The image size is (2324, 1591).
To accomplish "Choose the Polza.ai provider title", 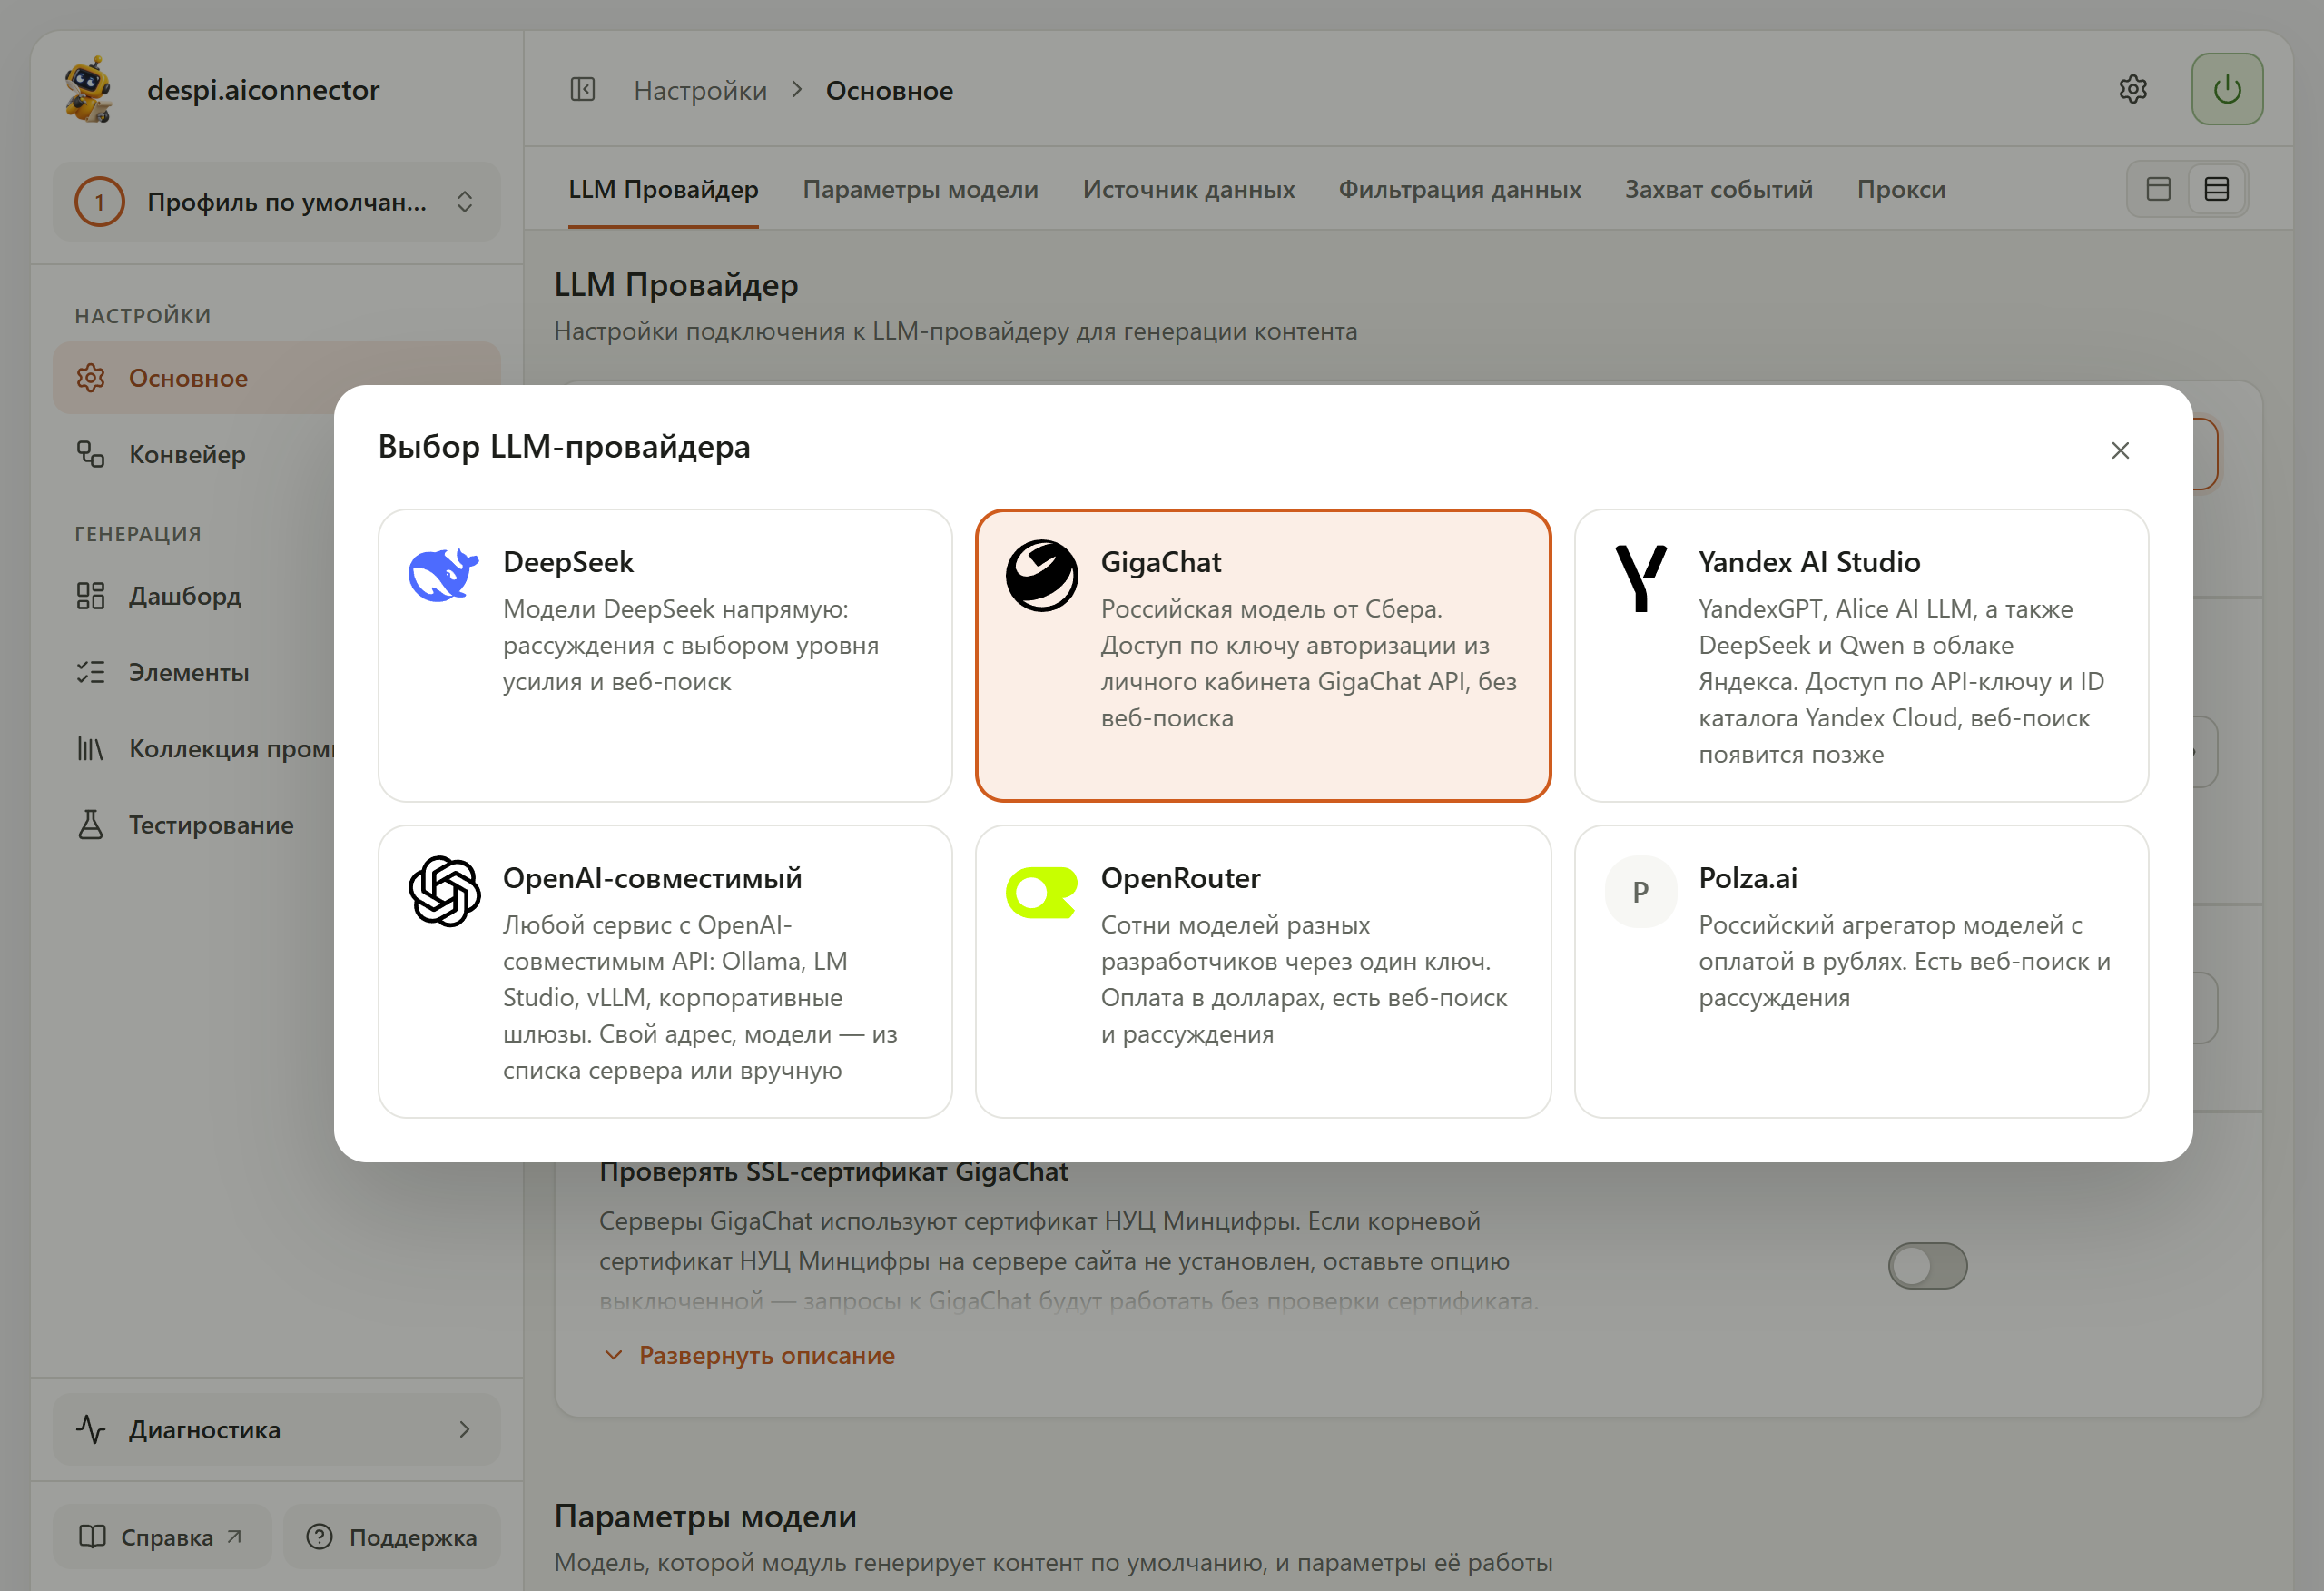I will (x=1748, y=878).
